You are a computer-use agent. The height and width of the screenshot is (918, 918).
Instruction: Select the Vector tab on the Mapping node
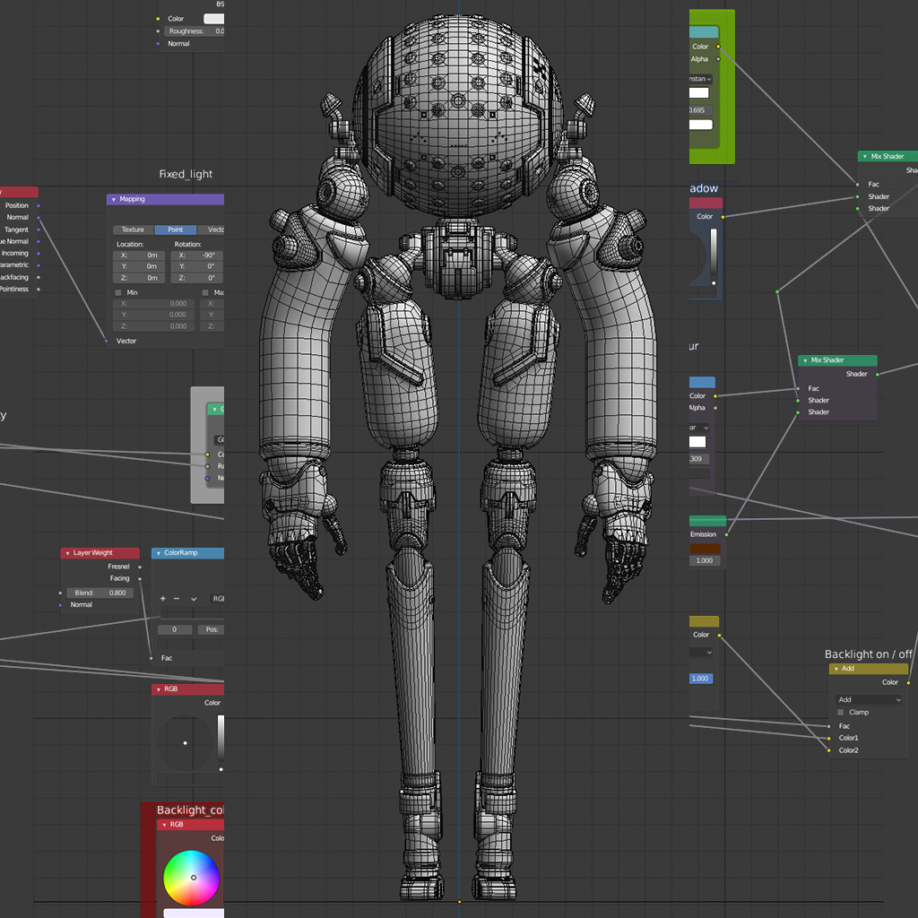point(217,229)
